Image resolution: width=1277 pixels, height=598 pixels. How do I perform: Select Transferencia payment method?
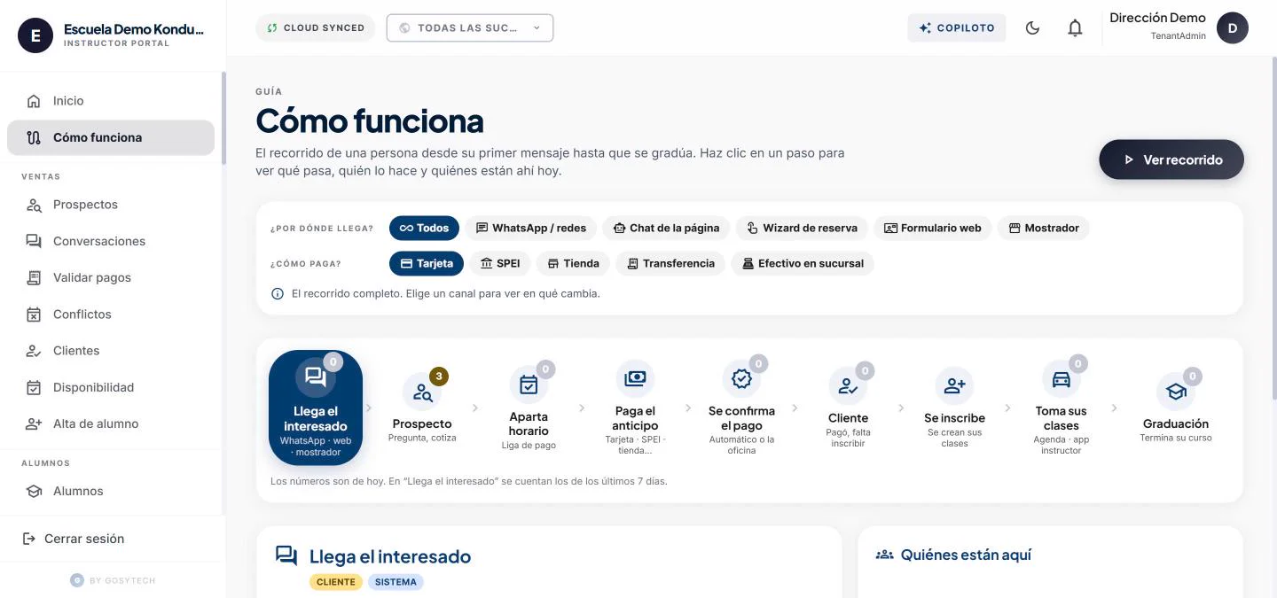tap(670, 263)
